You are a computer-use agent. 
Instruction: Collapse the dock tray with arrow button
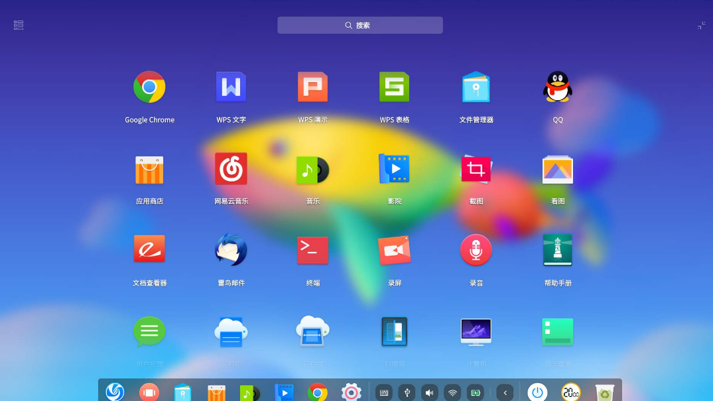pyautogui.click(x=505, y=392)
